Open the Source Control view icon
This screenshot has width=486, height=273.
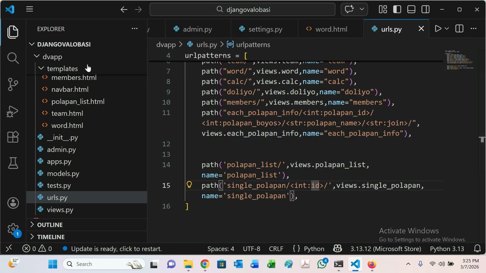pos(13,84)
